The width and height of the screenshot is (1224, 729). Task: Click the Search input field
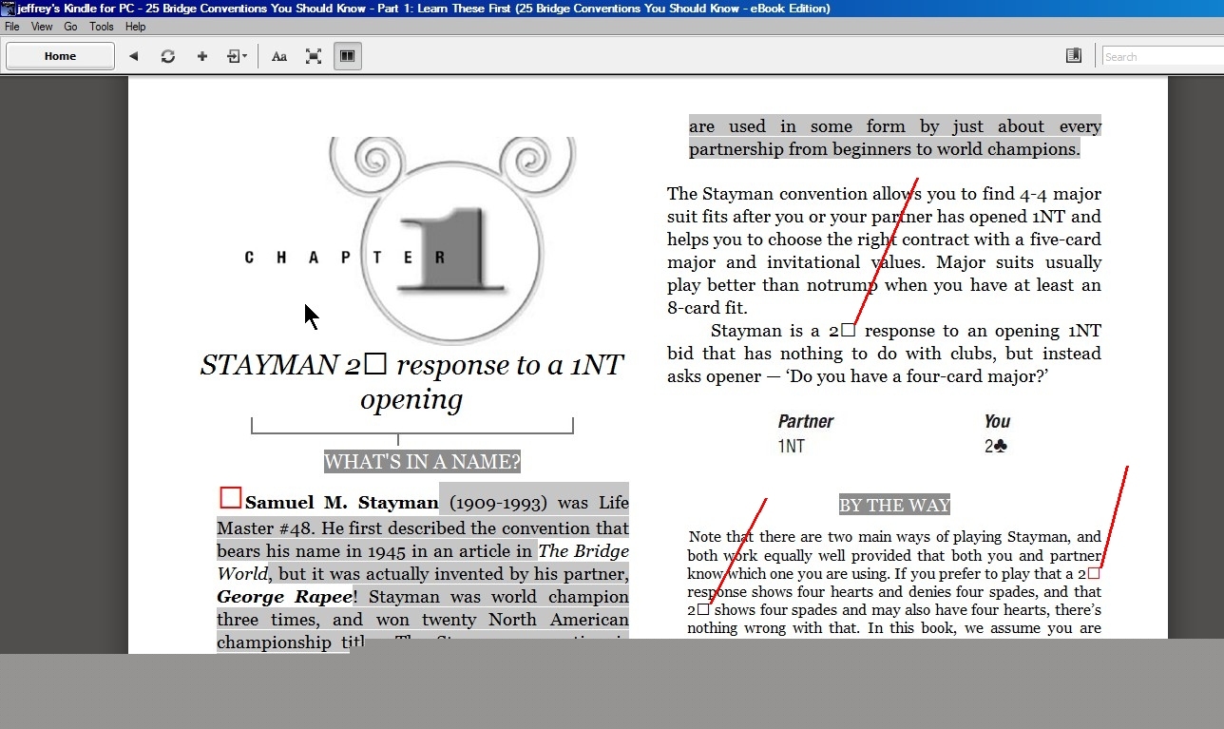pos(1162,57)
